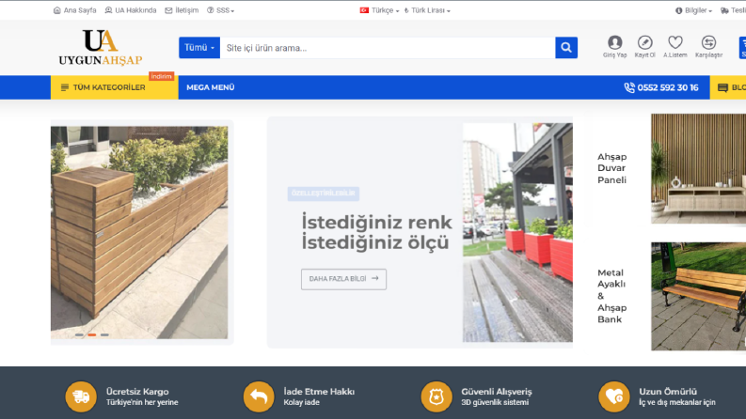Open Ahşap Duvar Paneli category text
The height and width of the screenshot is (419, 746).
click(x=611, y=168)
